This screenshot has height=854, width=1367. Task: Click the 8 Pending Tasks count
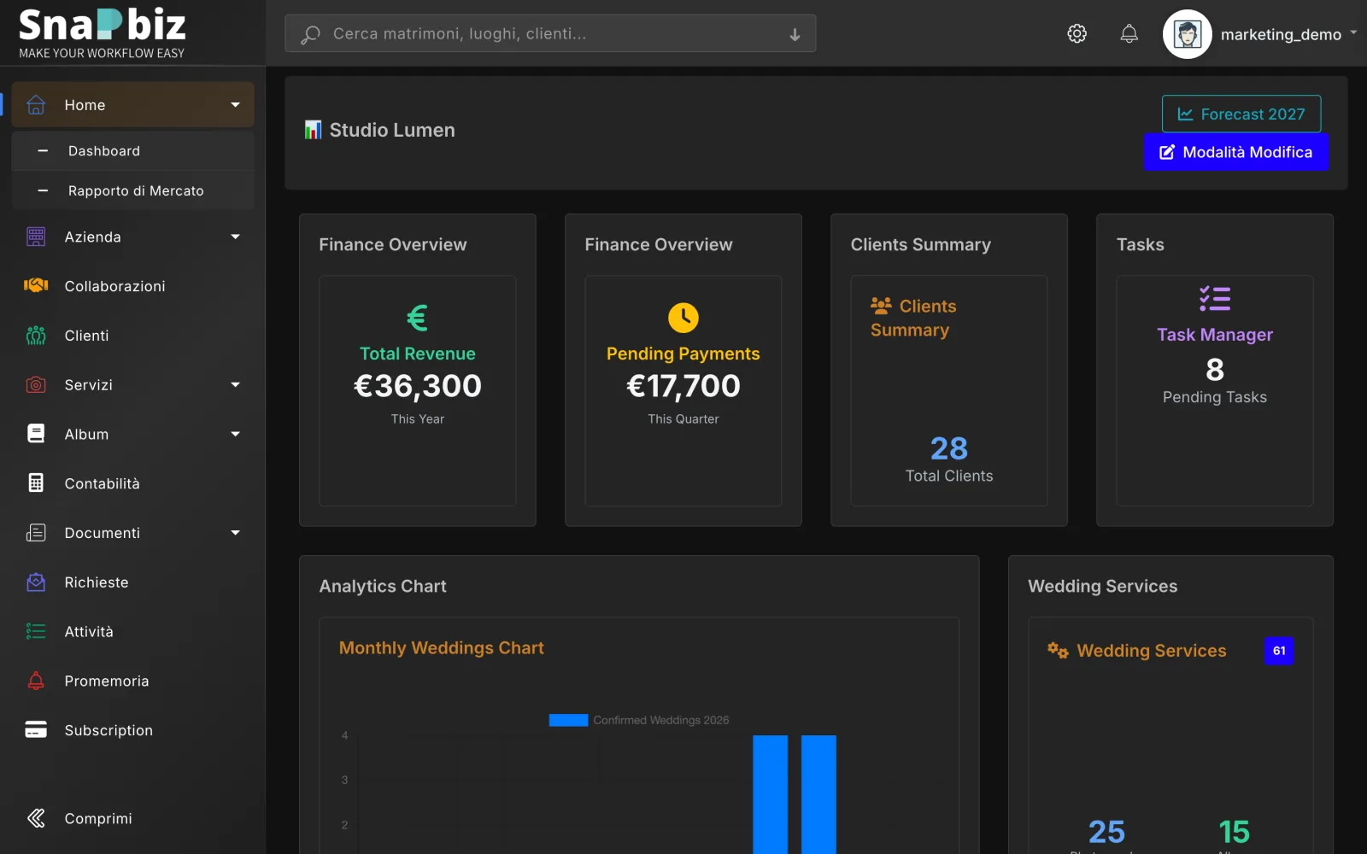1215,370
